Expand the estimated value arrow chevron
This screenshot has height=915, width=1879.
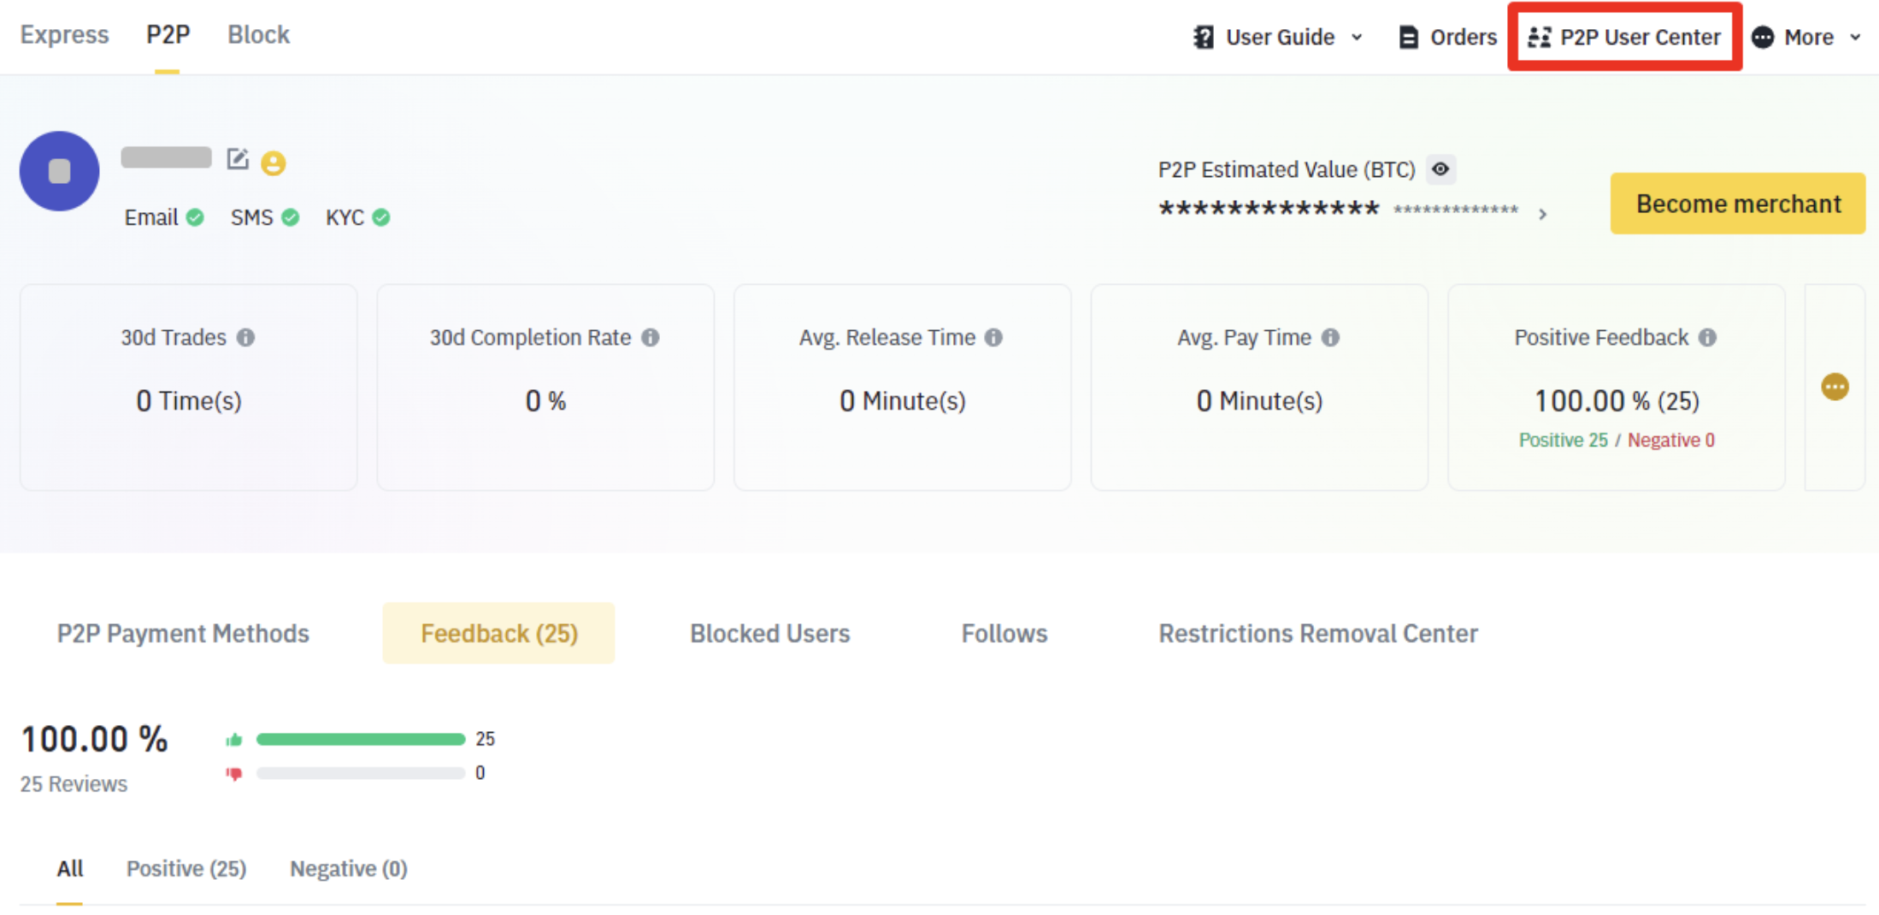1543,214
